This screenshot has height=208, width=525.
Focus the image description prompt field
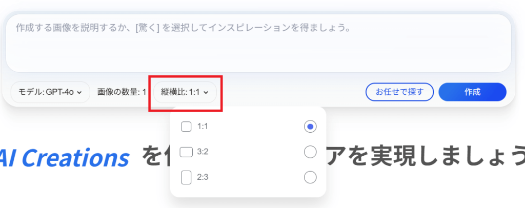coord(258,49)
